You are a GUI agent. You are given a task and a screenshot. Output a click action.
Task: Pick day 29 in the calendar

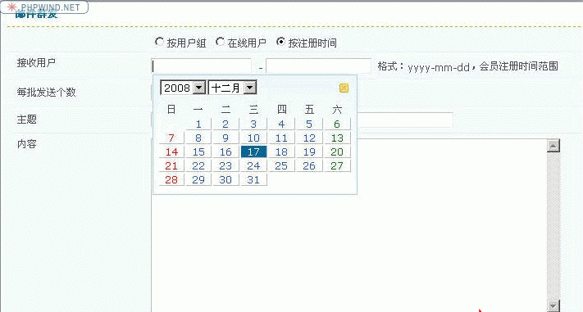[198, 179]
